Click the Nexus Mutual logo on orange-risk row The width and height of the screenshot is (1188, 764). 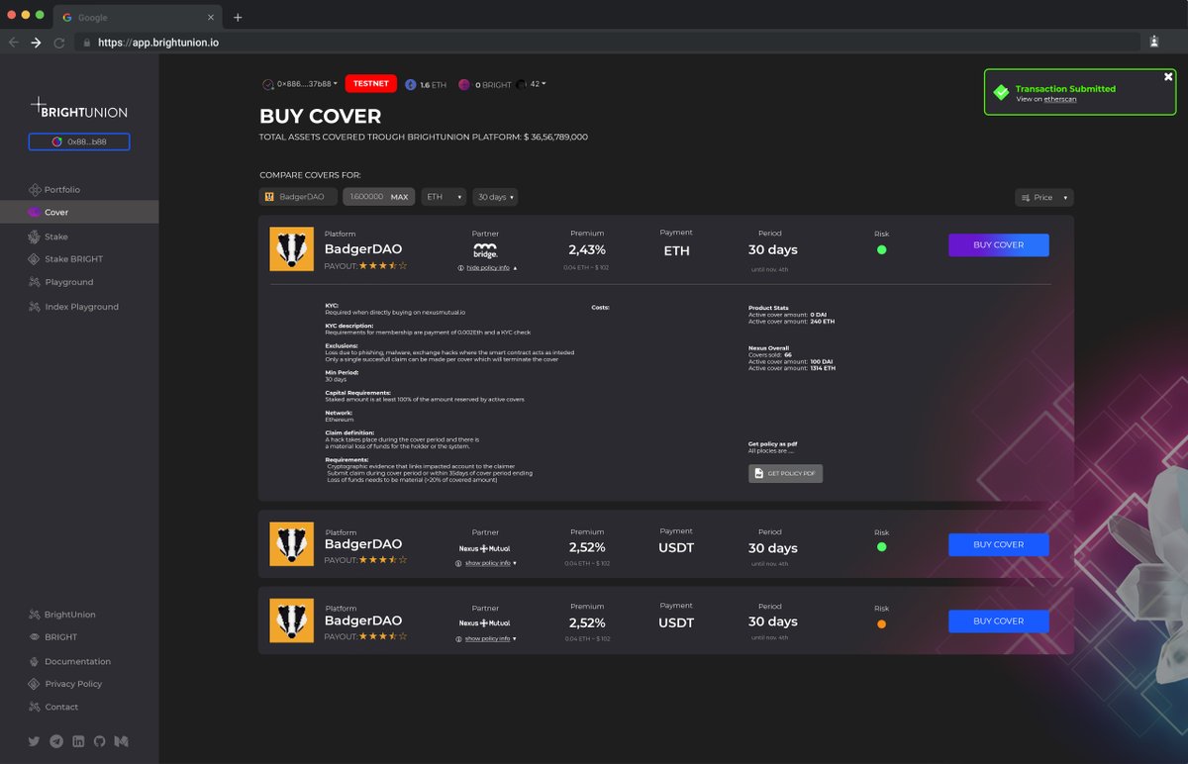point(485,623)
